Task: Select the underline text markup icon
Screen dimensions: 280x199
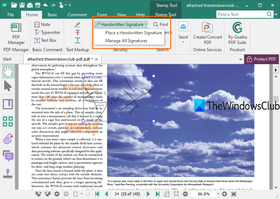Action: pyautogui.click(x=77, y=40)
